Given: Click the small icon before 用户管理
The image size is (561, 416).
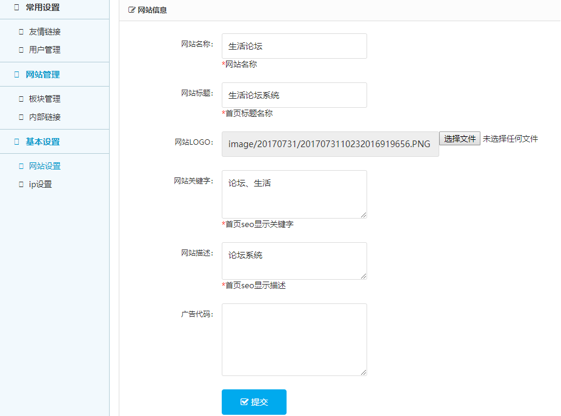Looking at the screenshot, I should coord(21,50).
